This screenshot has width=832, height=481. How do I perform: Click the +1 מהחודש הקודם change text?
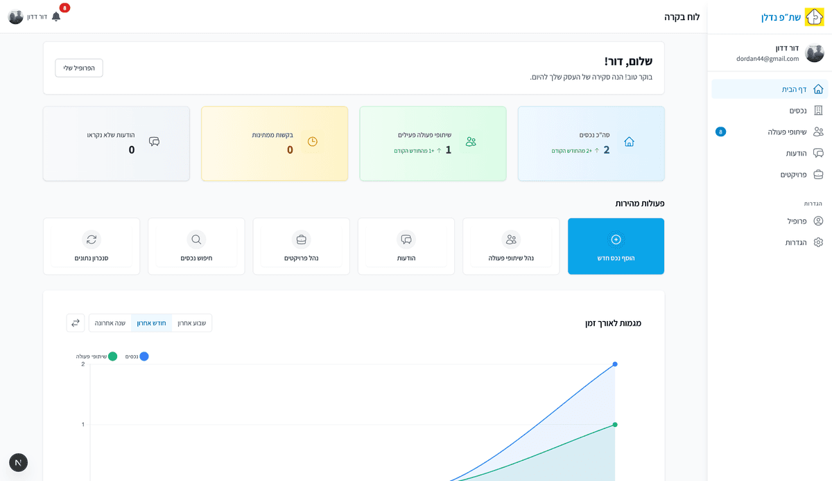(x=414, y=151)
